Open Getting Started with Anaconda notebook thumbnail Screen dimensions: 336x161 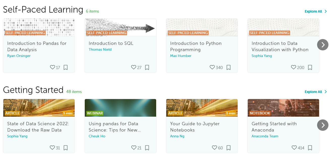point(283,108)
